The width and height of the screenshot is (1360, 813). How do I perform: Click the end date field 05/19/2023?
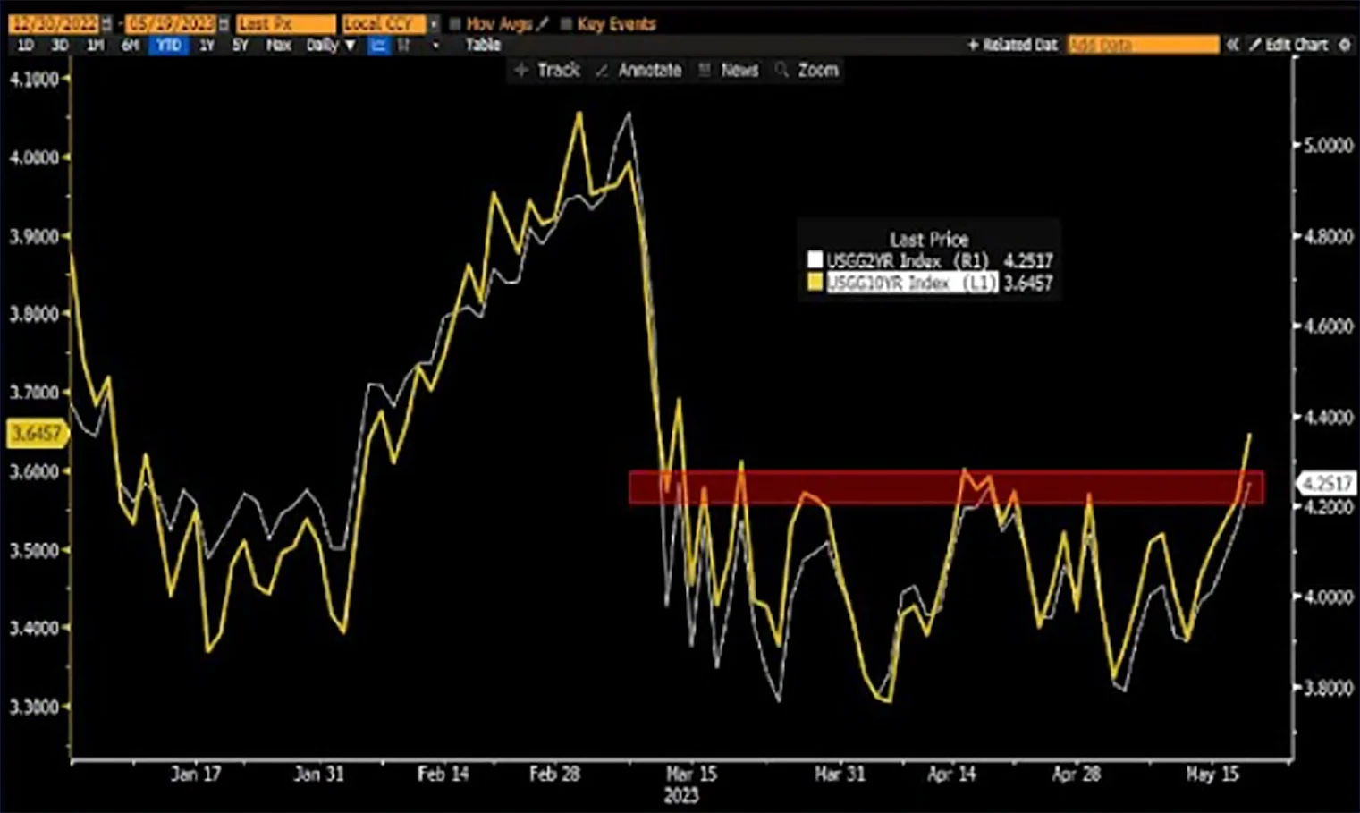click(170, 24)
